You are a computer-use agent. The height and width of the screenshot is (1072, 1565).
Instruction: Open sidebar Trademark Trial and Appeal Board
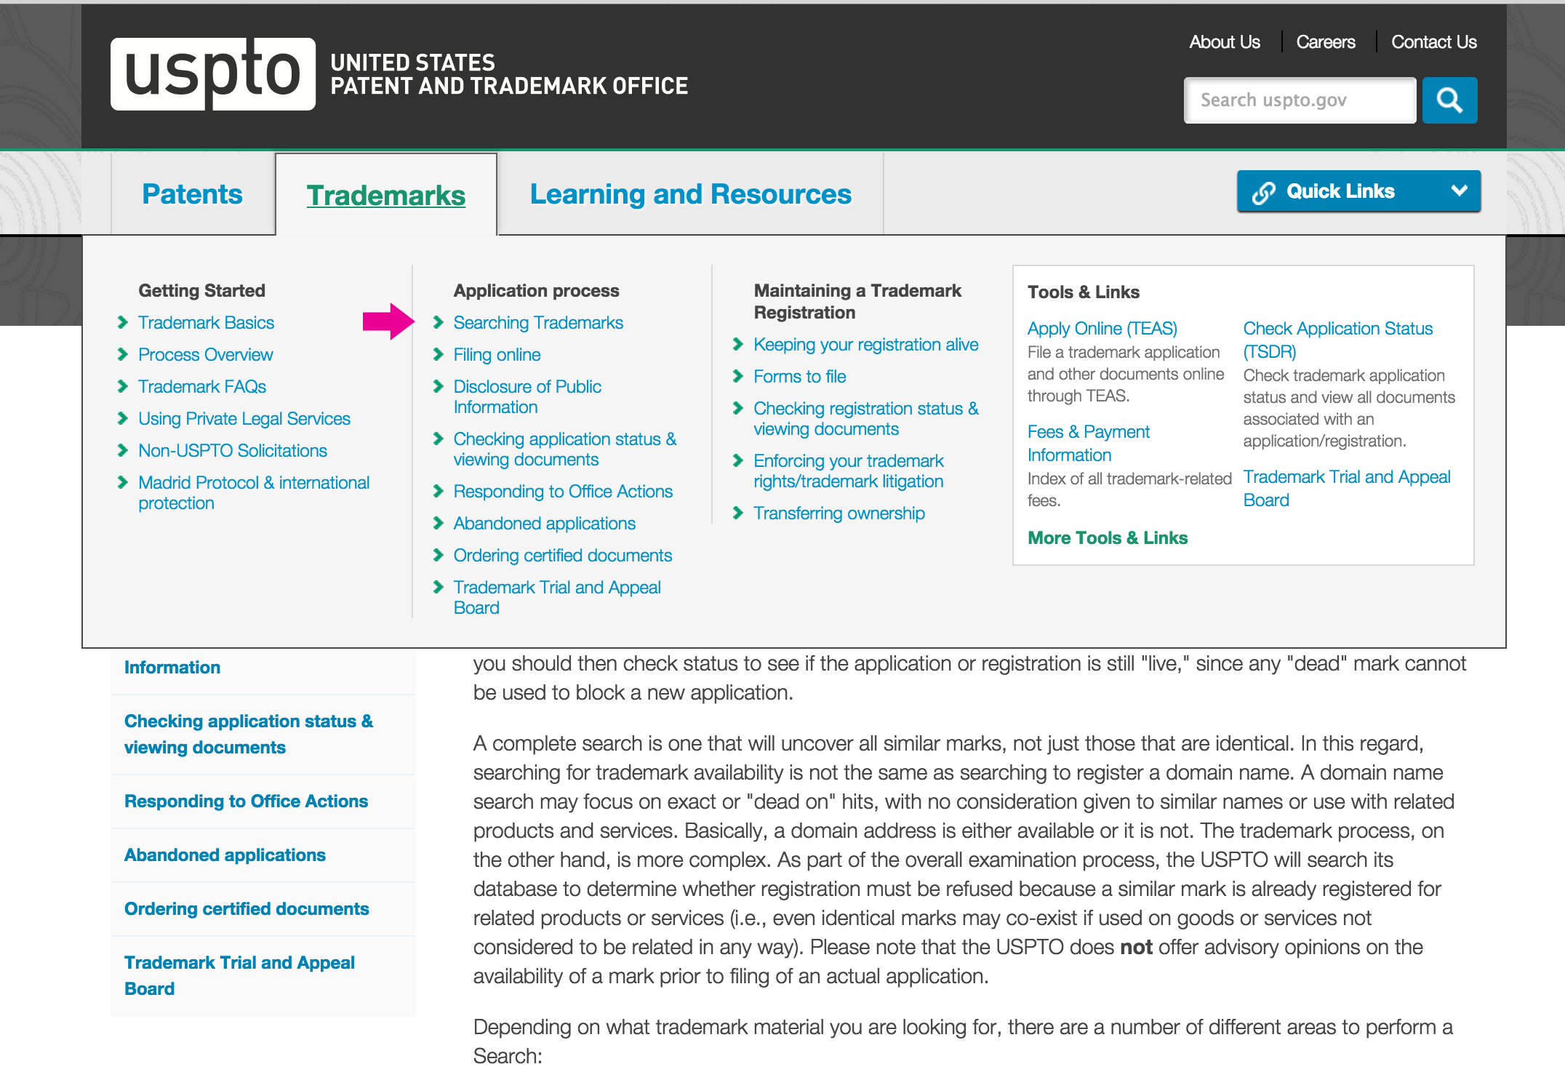point(239,976)
